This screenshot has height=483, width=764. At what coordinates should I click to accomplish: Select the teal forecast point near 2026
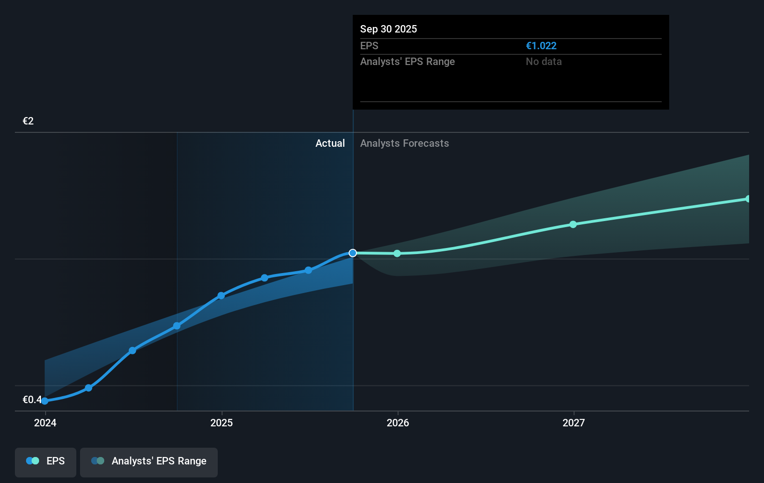(x=397, y=254)
